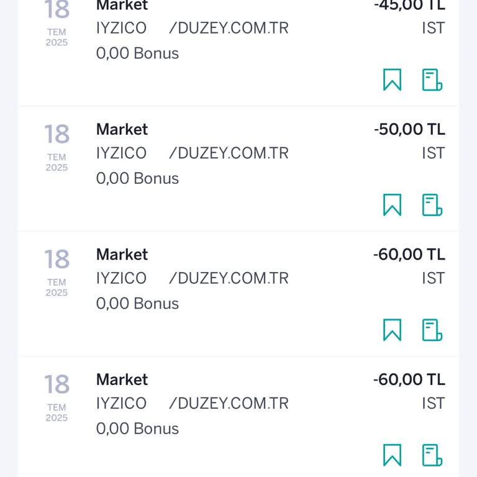Click merchant line of the -45,00 TL transaction
This screenshot has width=477, height=477.
click(192, 28)
